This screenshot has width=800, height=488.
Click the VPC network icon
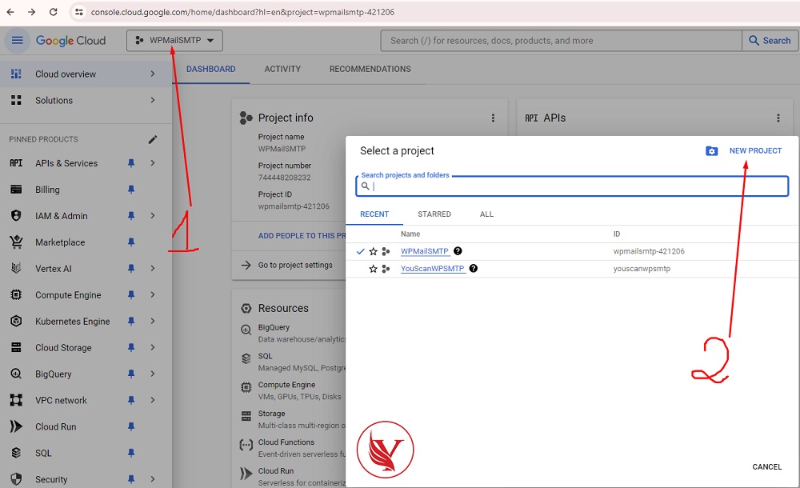pyautogui.click(x=16, y=400)
